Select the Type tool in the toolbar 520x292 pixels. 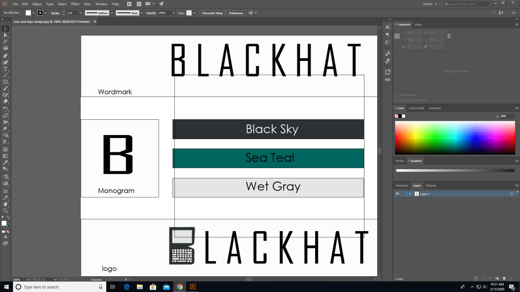click(x=6, y=69)
